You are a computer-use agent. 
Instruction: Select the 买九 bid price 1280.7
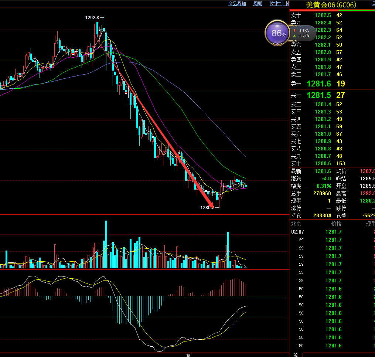[x=323, y=156]
